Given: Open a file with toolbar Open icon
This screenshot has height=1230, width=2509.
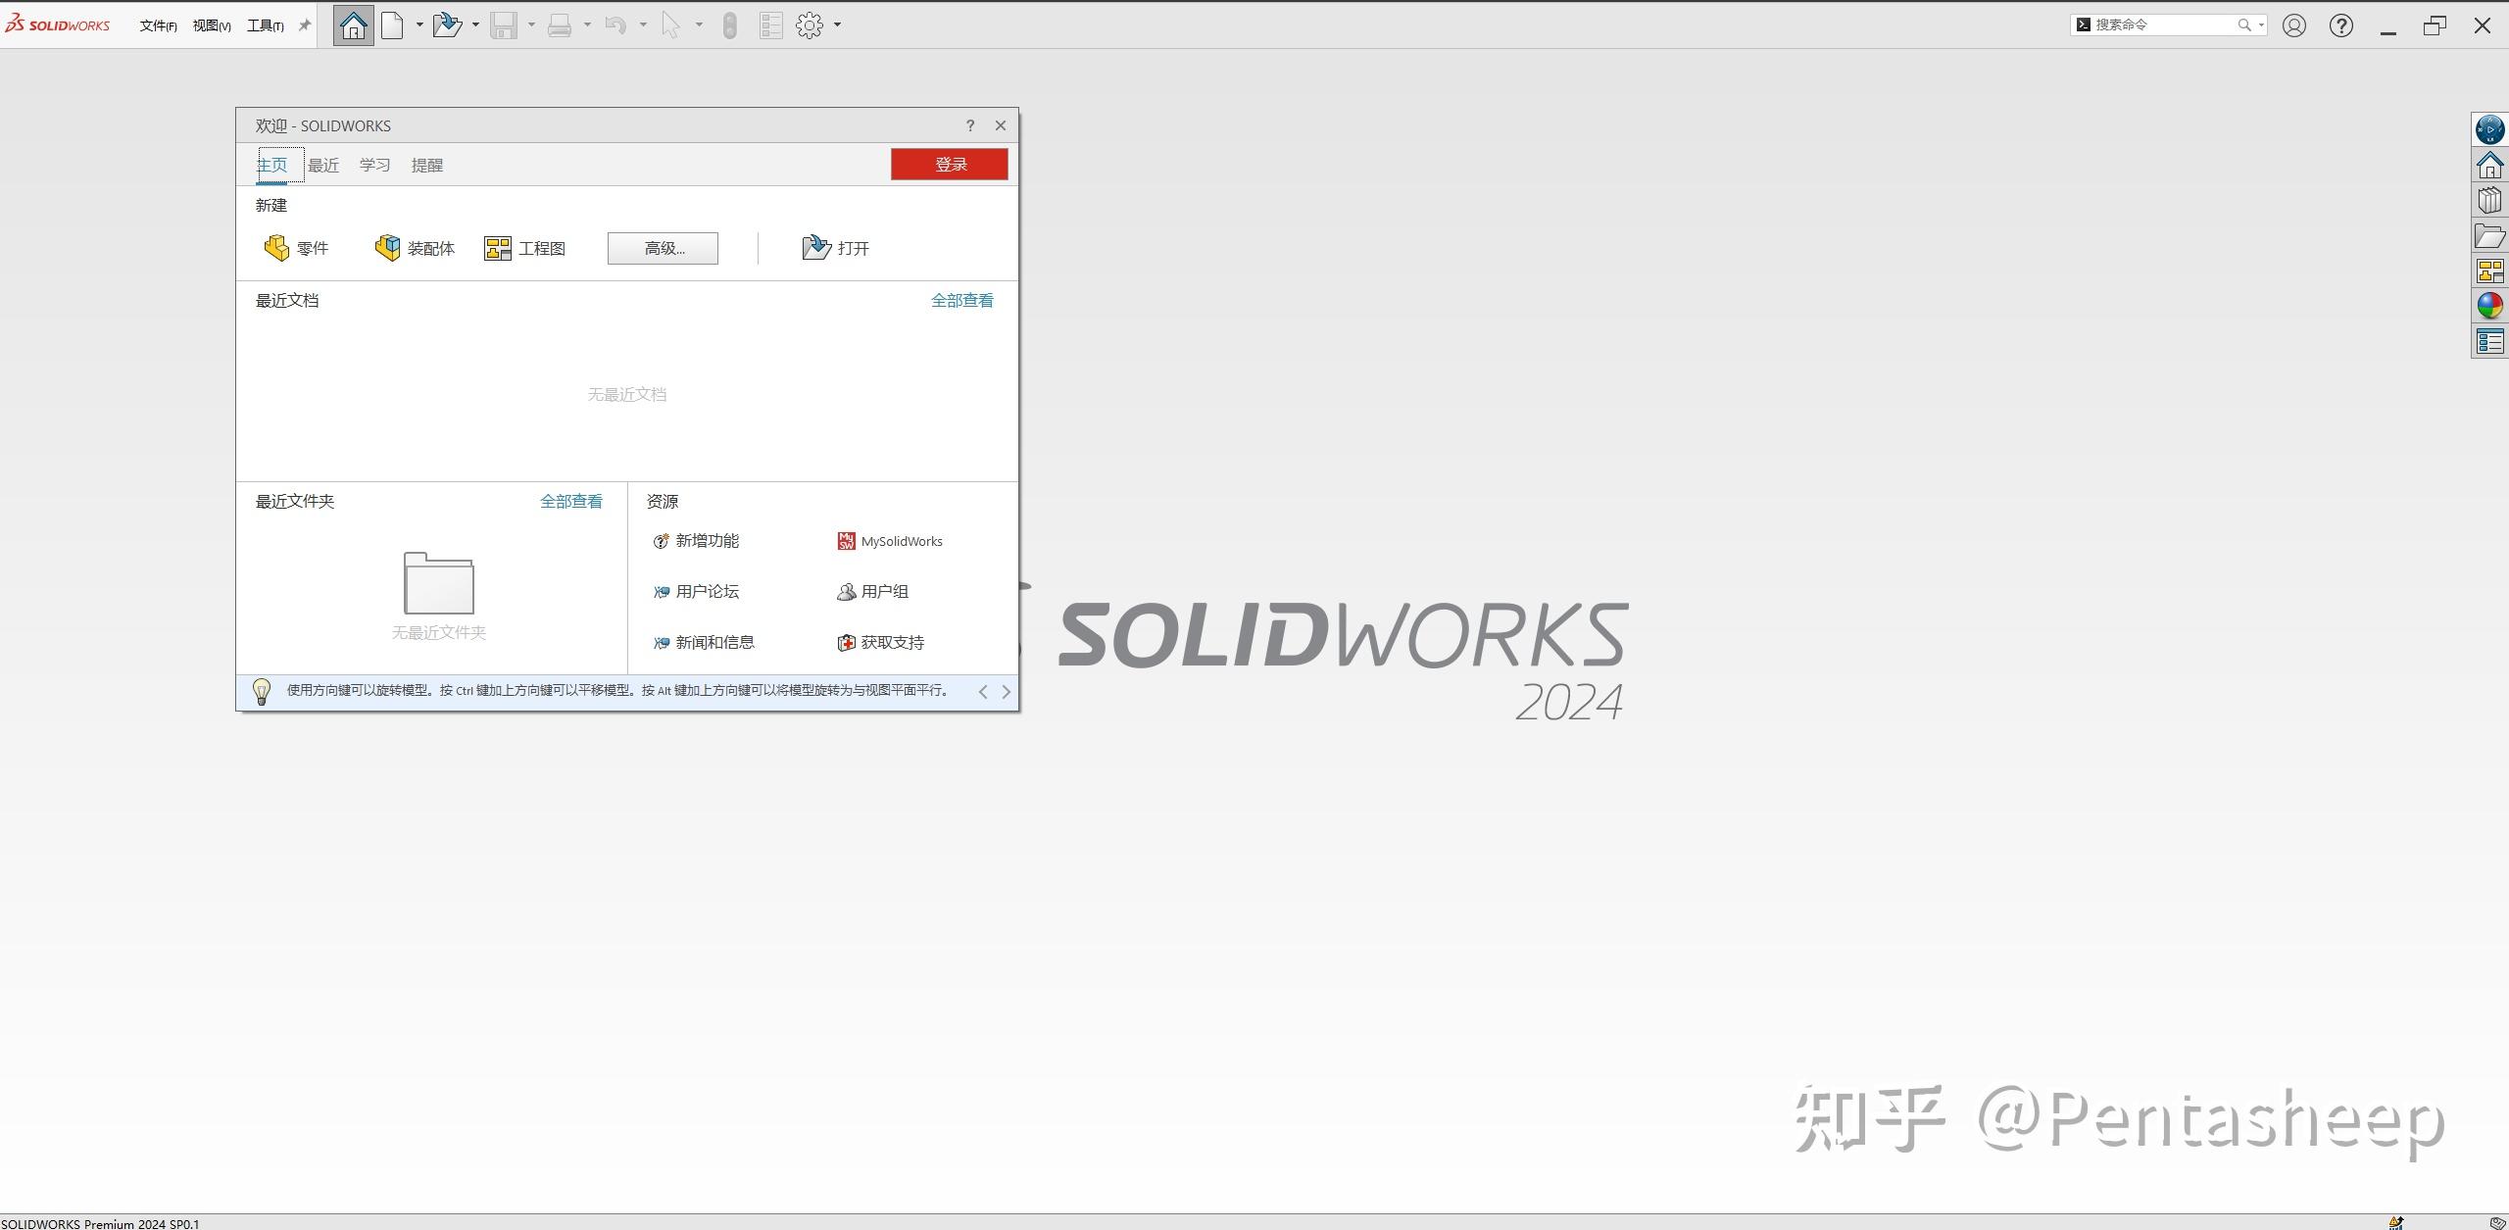Looking at the screenshot, I should [x=447, y=25].
